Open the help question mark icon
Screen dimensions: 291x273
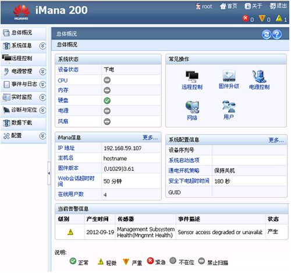click(277, 34)
